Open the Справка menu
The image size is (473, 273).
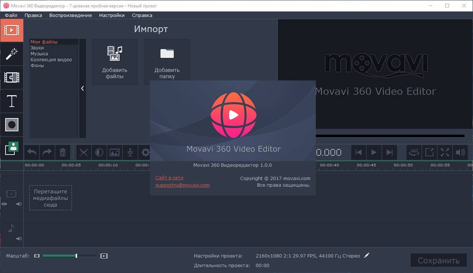point(142,15)
